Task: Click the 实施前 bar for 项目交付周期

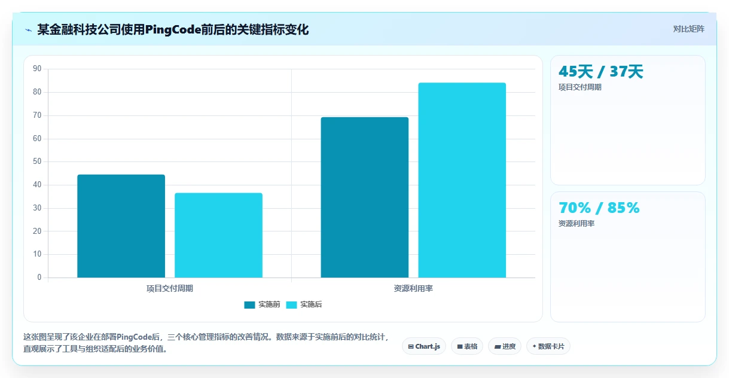Action: [121, 226]
